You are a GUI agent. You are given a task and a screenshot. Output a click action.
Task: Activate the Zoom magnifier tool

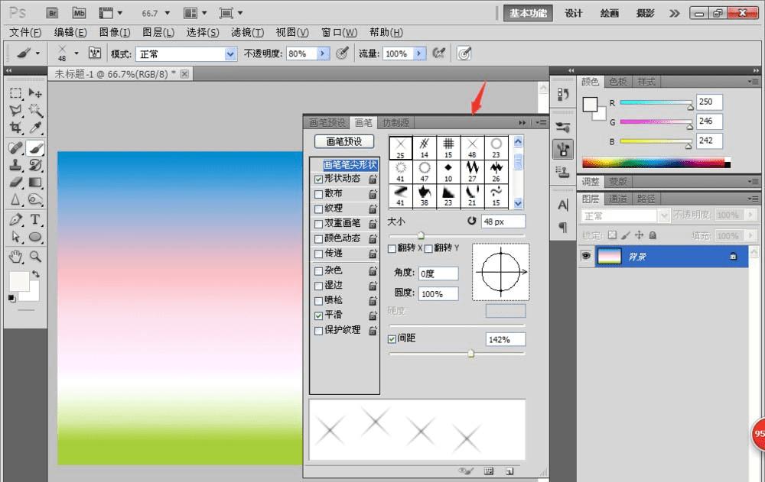click(x=35, y=256)
